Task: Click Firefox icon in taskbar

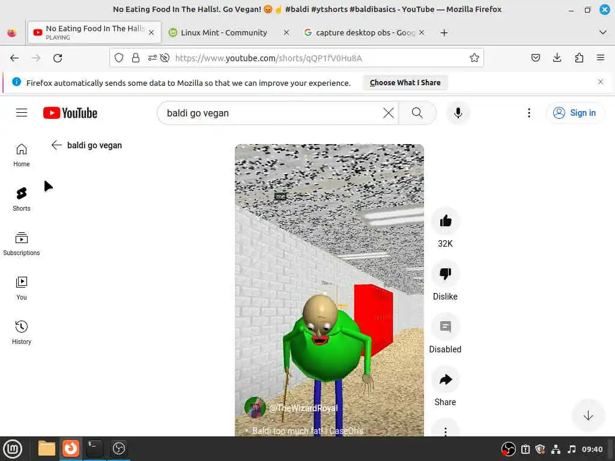Action: click(x=71, y=448)
